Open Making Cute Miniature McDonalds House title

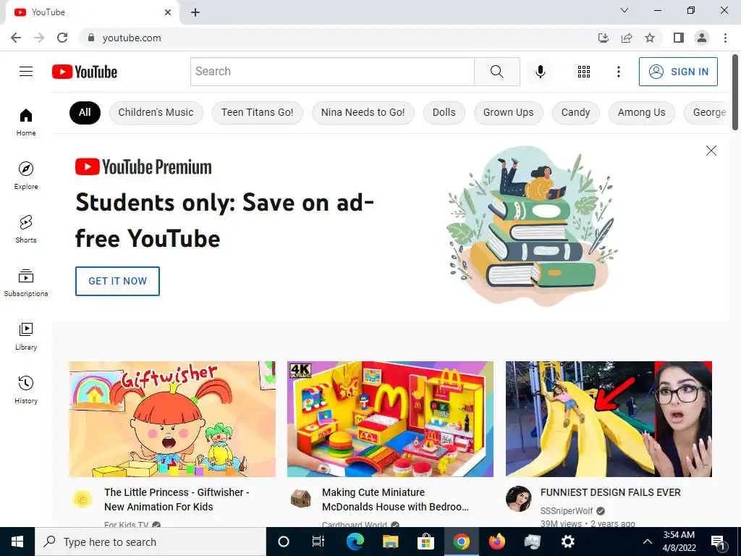coord(395,500)
